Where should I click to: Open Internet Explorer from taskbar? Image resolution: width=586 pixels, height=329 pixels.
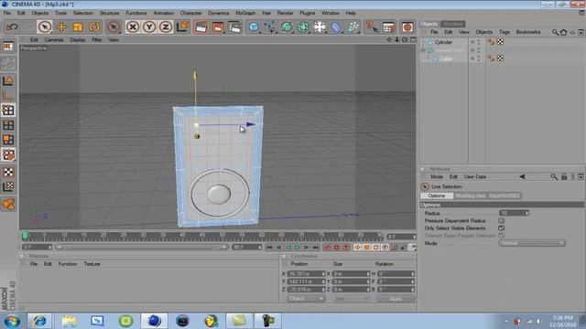click(39, 321)
